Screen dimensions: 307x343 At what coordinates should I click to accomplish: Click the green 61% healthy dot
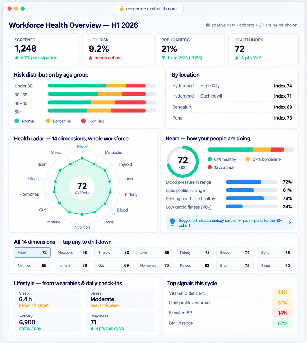[210, 159]
